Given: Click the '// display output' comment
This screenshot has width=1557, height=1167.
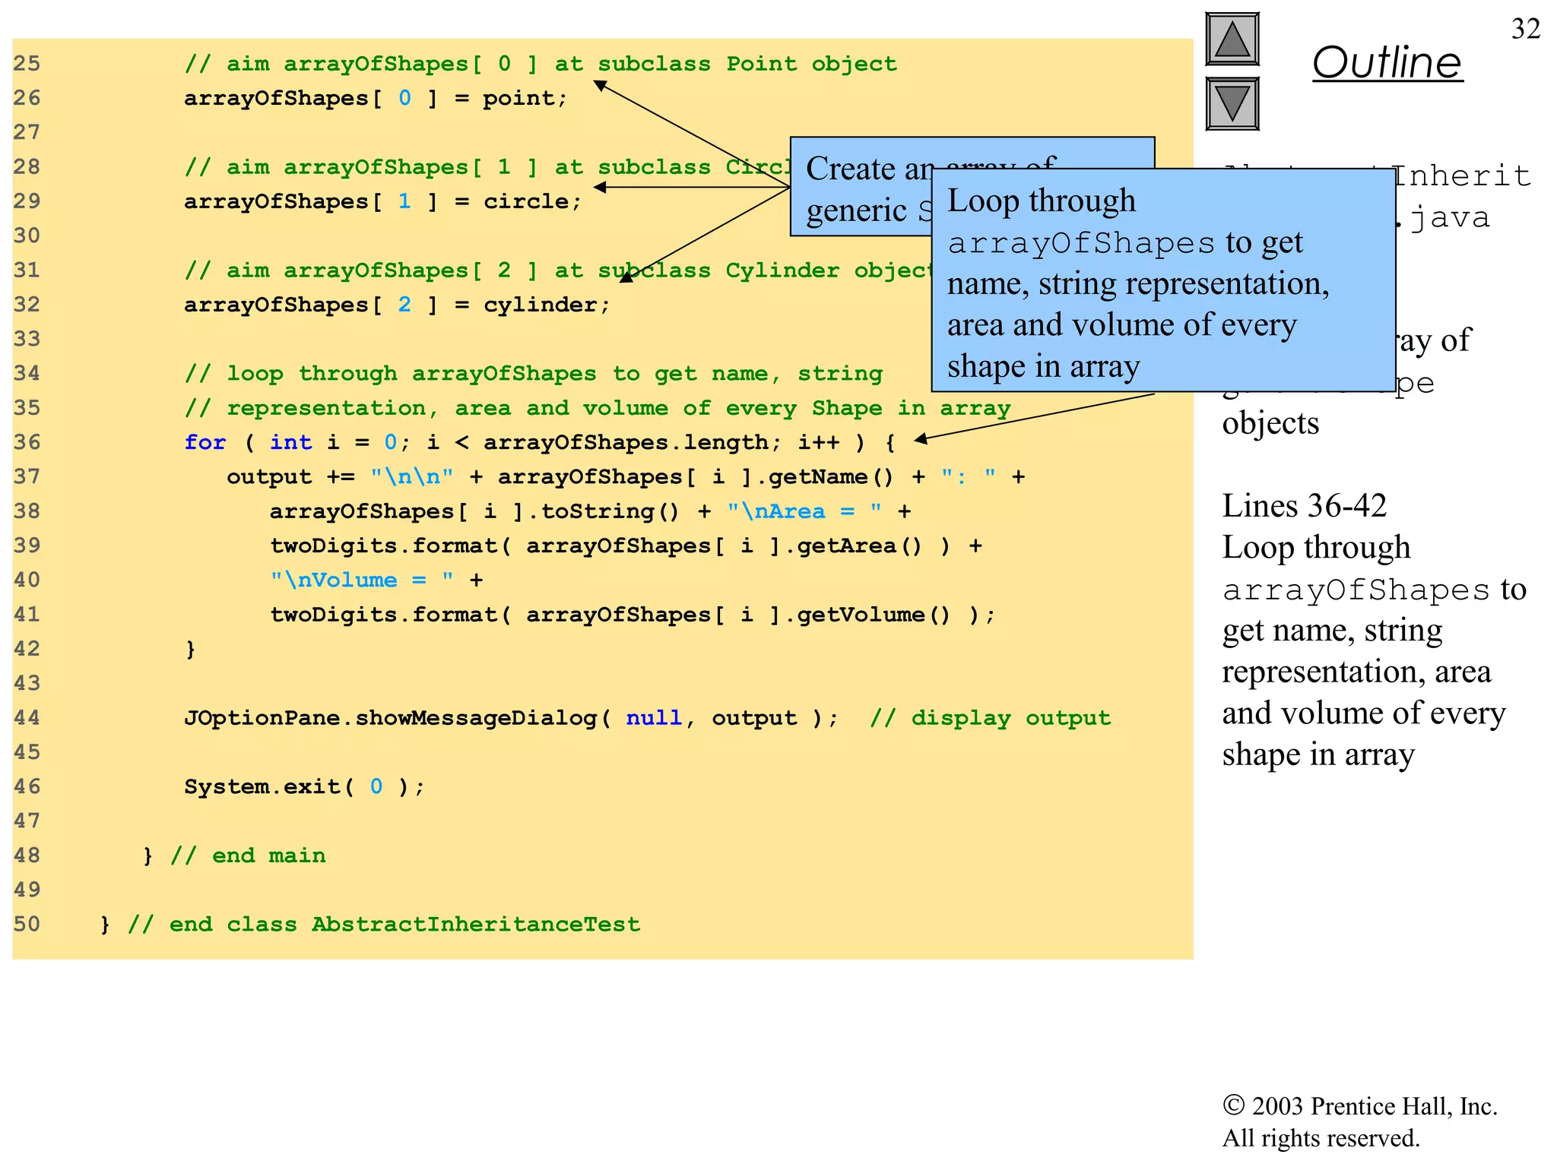Looking at the screenshot, I should click(x=990, y=718).
